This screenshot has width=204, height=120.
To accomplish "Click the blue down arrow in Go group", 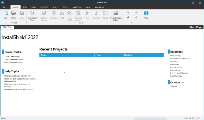I will tap(128, 17).
